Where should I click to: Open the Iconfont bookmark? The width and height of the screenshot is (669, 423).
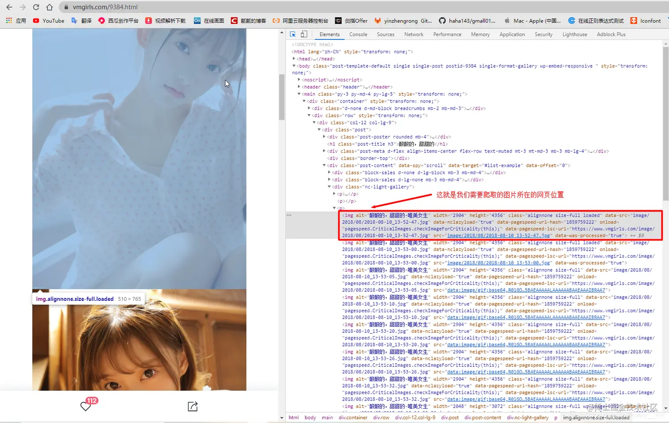point(646,21)
